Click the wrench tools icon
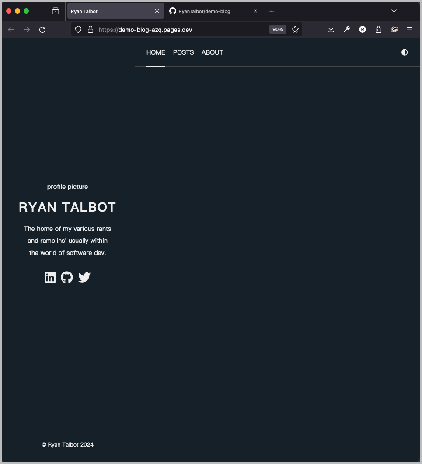Viewport: 422px width, 464px height. click(x=346, y=29)
